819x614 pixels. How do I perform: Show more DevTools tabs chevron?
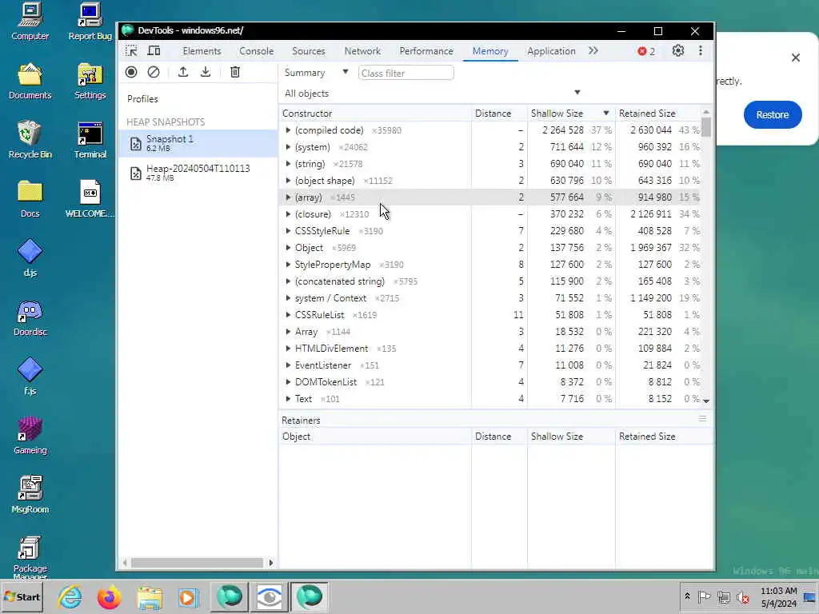593,50
